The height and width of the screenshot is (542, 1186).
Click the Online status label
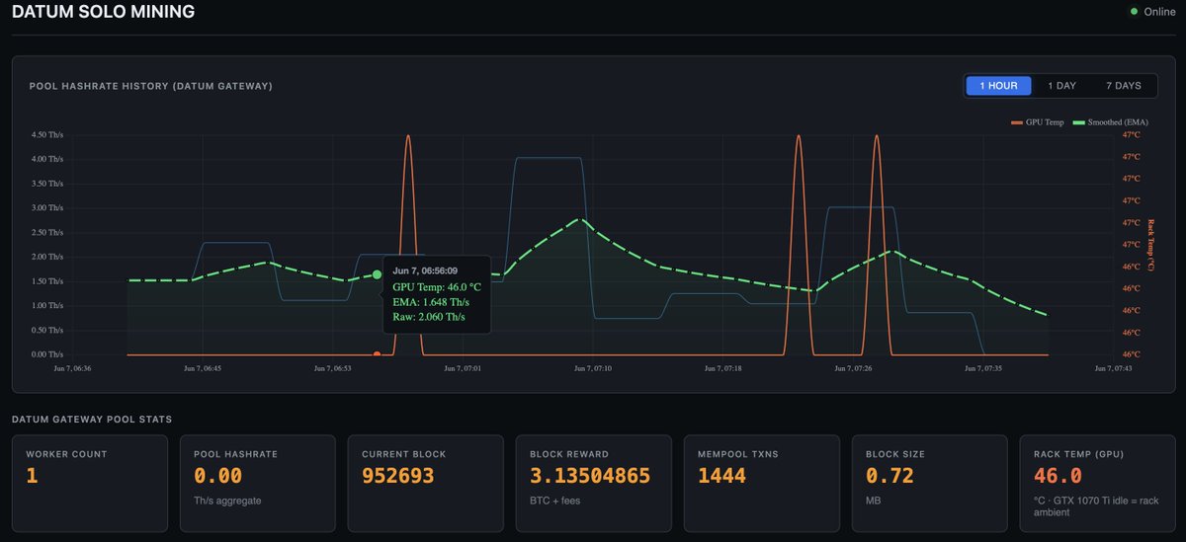pos(1159,12)
